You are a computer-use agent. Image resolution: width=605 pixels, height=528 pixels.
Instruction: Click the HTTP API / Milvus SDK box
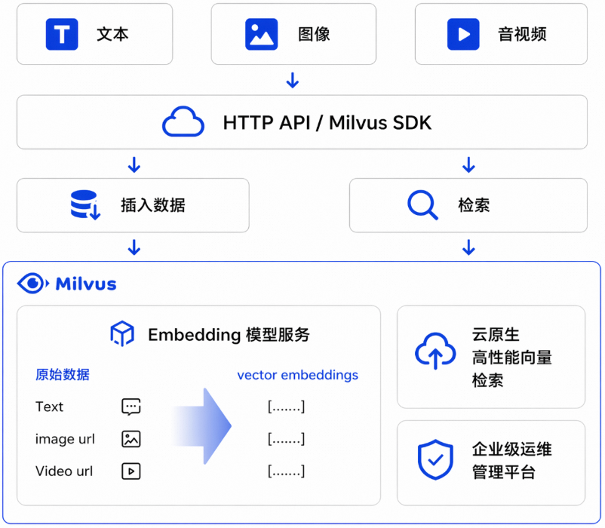click(302, 122)
